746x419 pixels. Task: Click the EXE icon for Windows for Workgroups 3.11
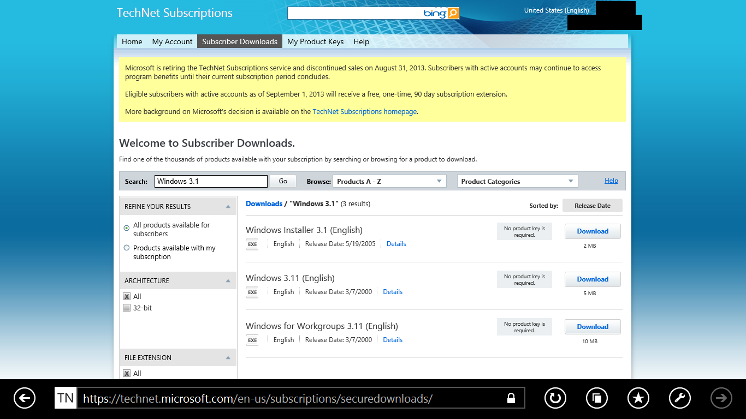coord(252,340)
